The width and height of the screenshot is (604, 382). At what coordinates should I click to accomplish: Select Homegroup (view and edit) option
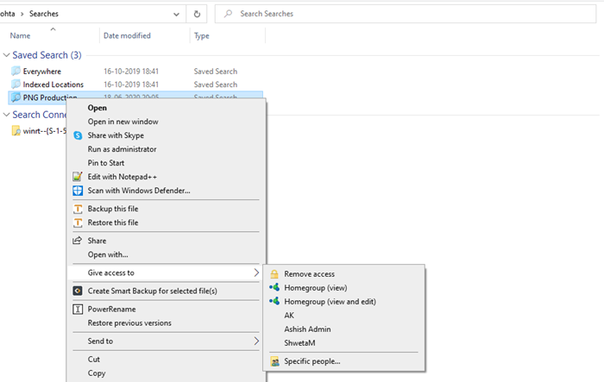point(330,302)
